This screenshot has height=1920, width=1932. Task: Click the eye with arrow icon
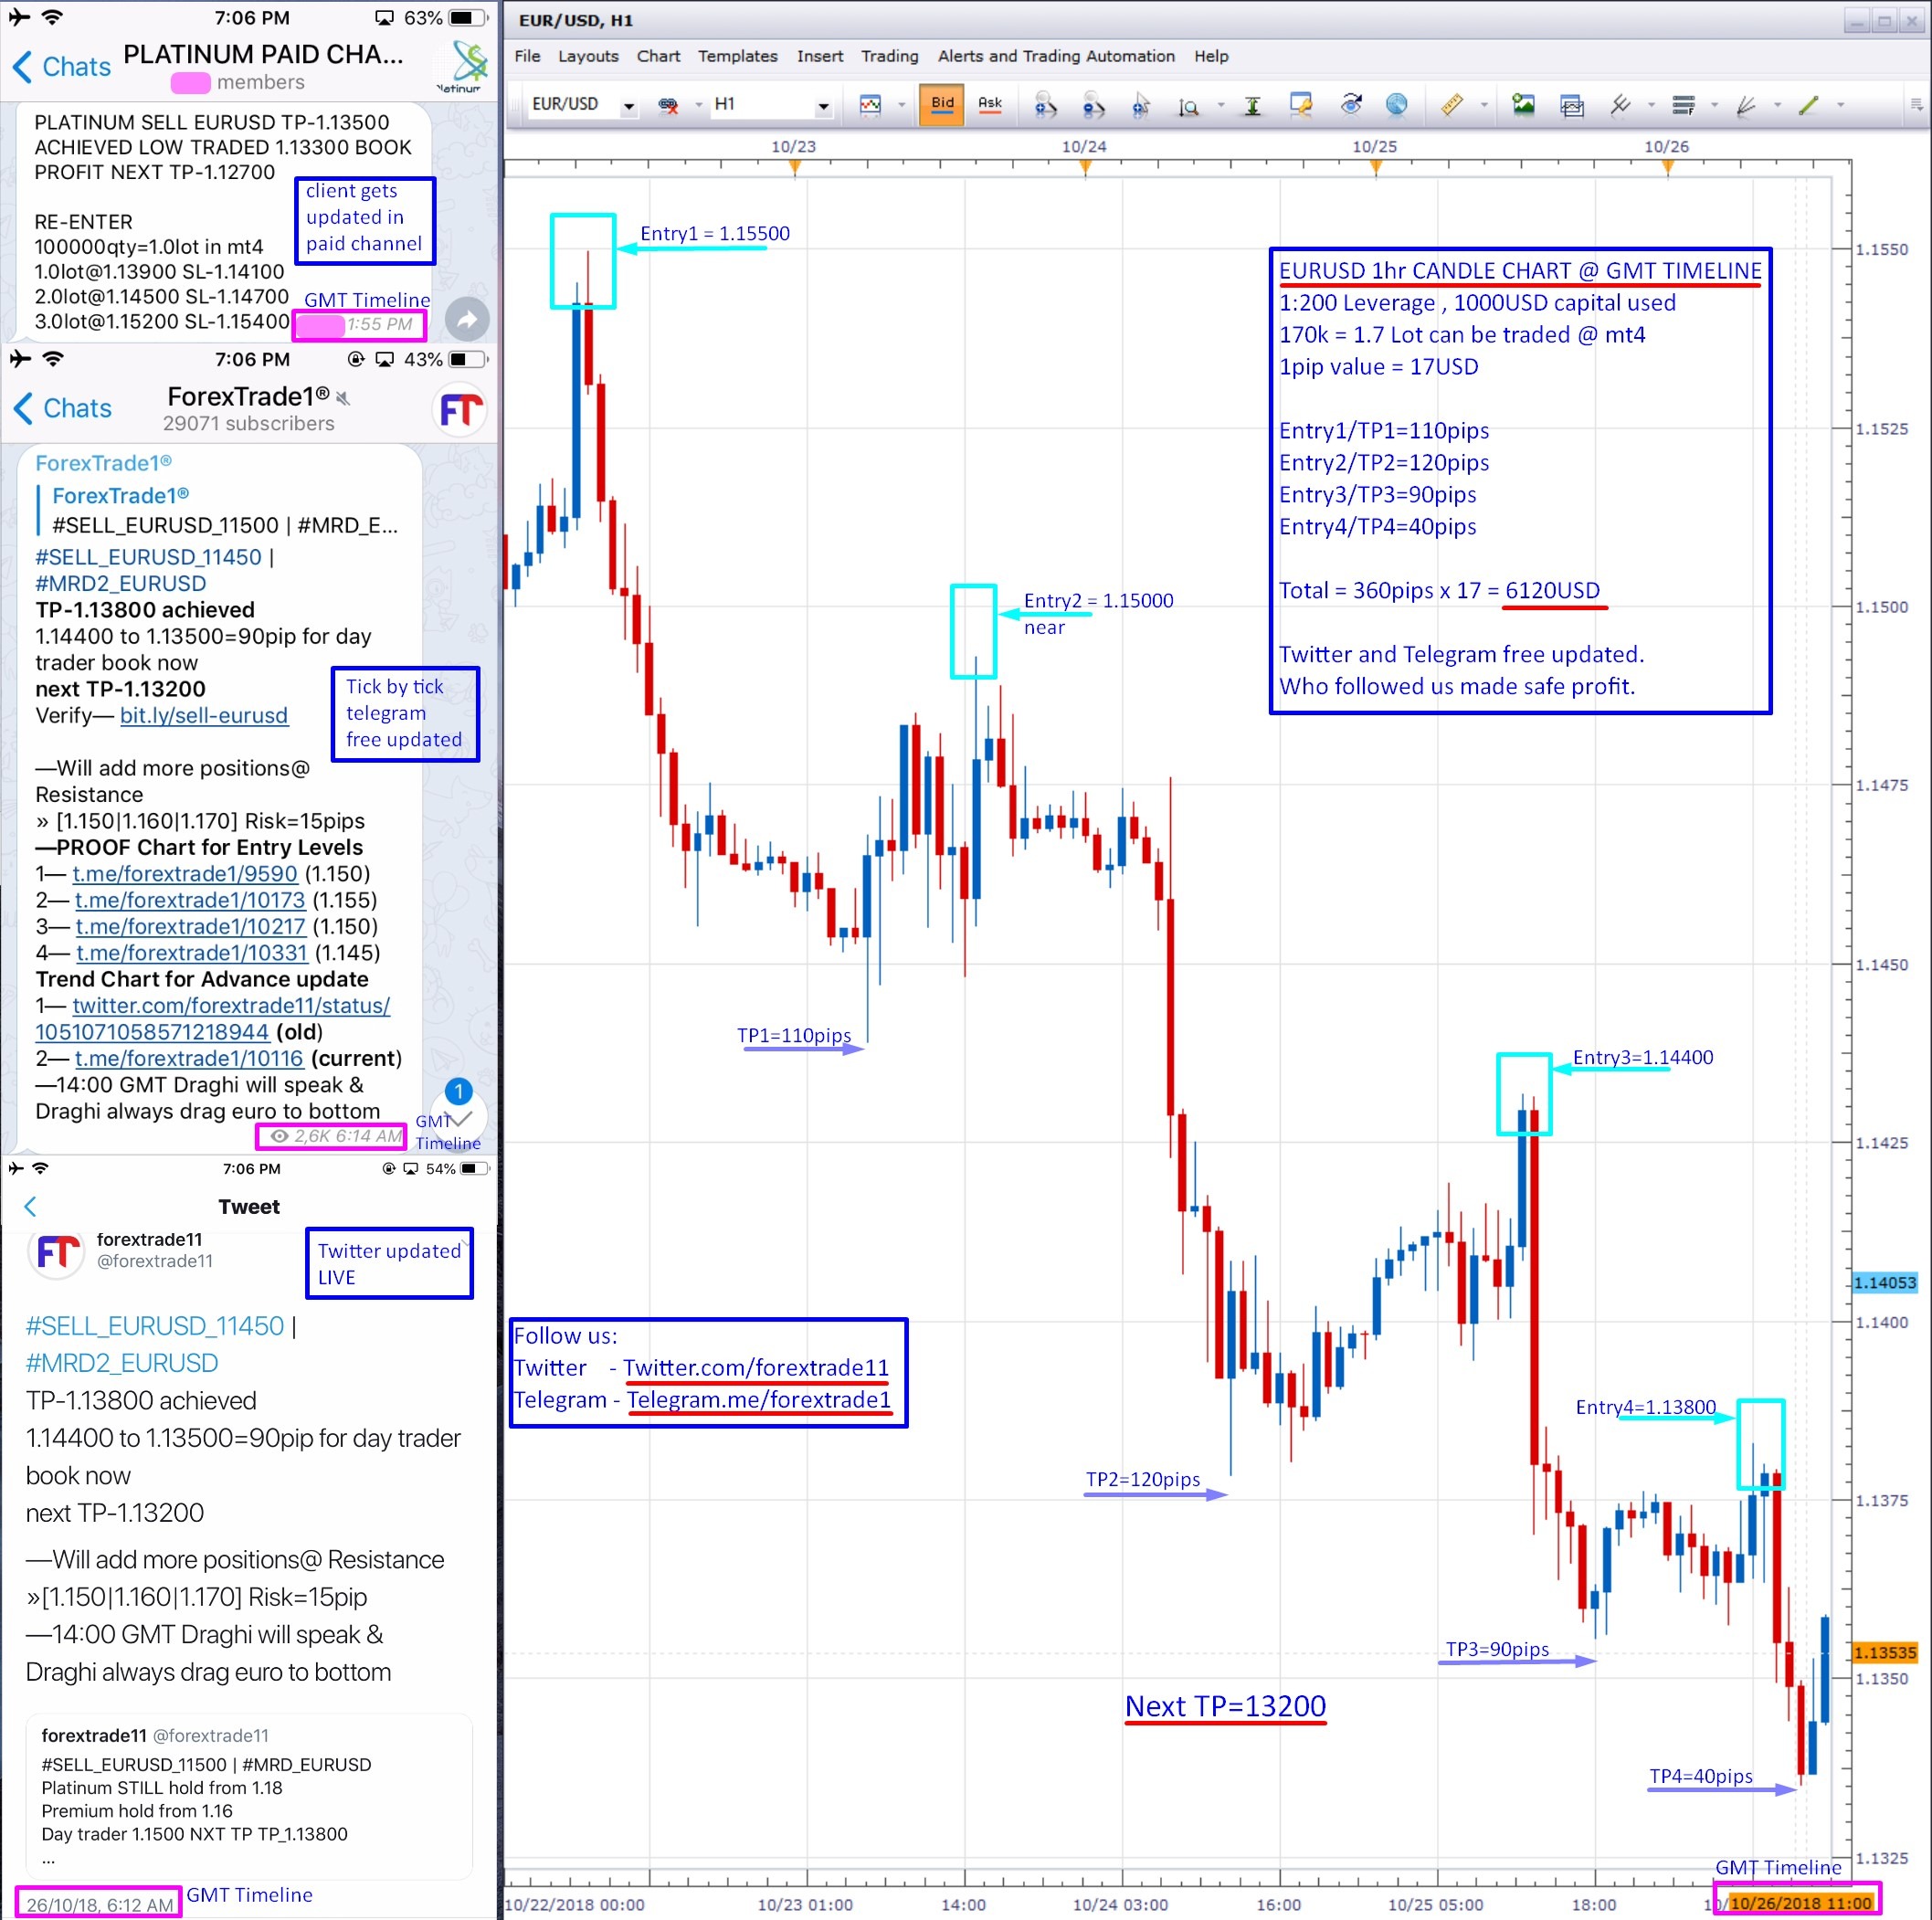click(x=1350, y=104)
